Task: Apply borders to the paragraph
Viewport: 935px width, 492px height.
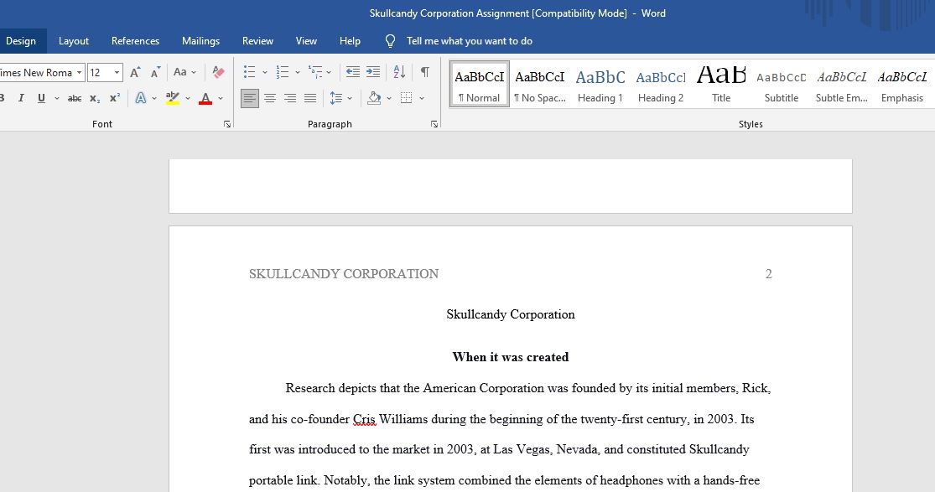Action: coord(406,98)
